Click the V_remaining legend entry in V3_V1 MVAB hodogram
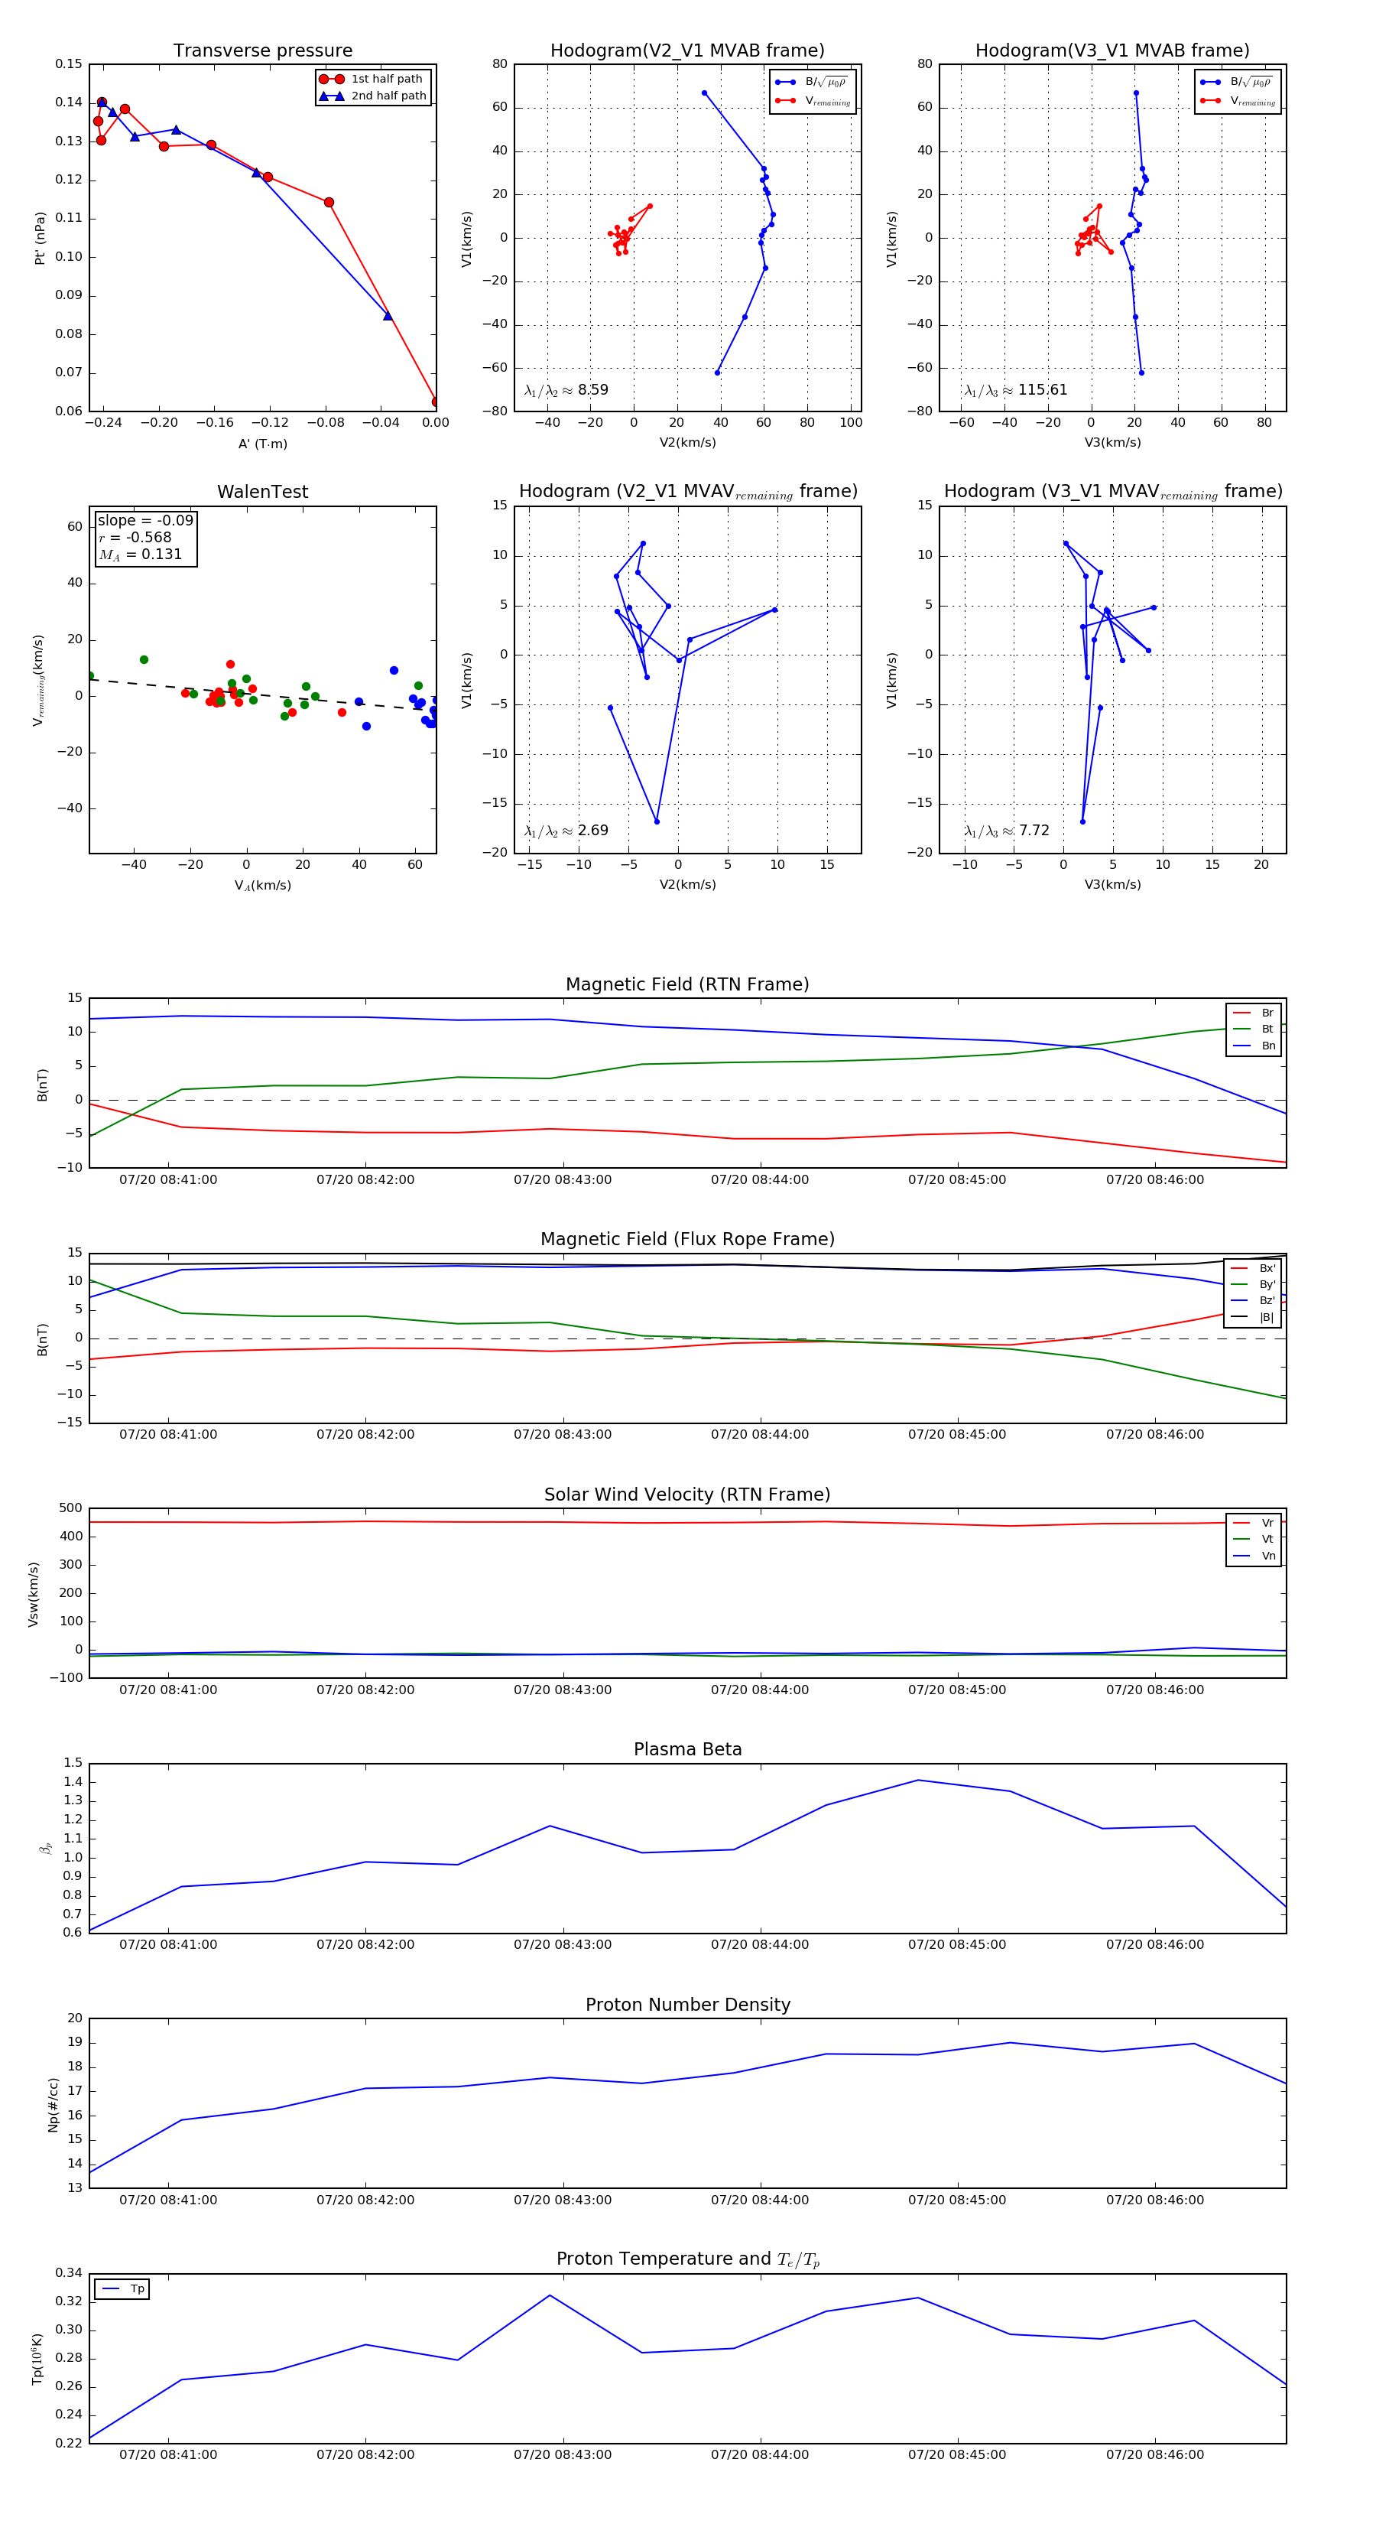Screen dimensions: 1376x2524 [1238, 101]
